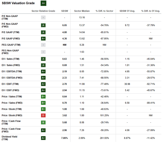This screenshot has height=143, width=162.
Task: Click the 36.98 five-year average value
Action: pos(127,84)
